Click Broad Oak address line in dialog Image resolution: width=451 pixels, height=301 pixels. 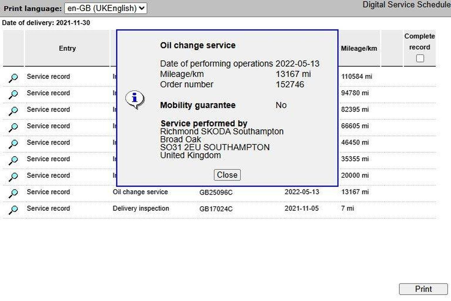click(180, 139)
